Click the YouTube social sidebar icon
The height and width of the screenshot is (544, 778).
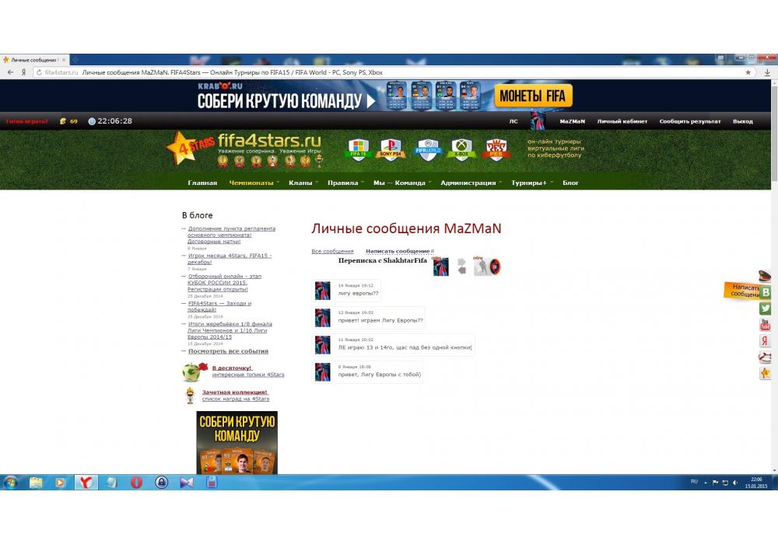tap(765, 325)
